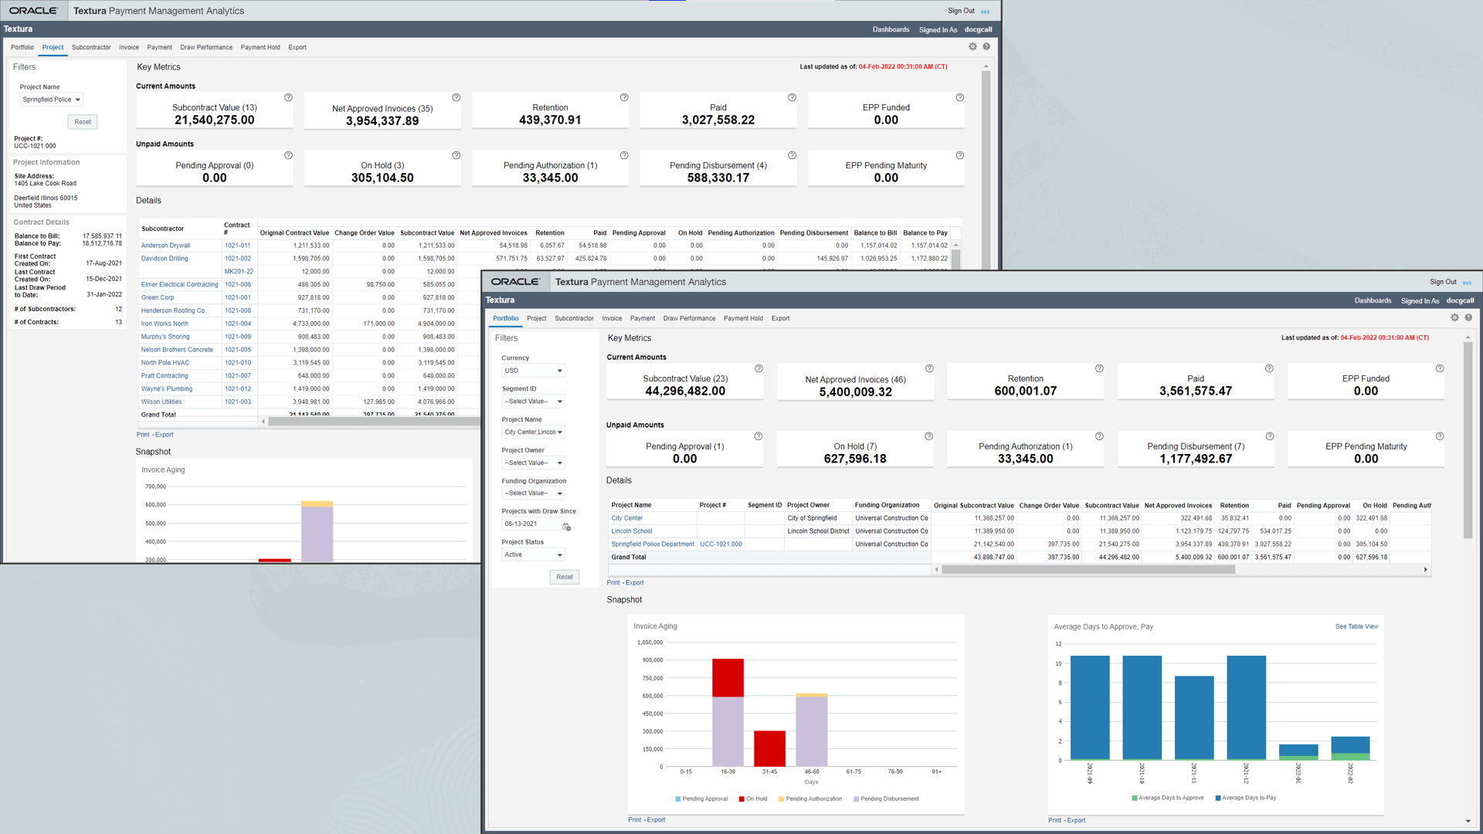This screenshot has width=1483, height=834.
Task: Click help icon on Retention 439,370.91 card
Action: [x=624, y=97]
